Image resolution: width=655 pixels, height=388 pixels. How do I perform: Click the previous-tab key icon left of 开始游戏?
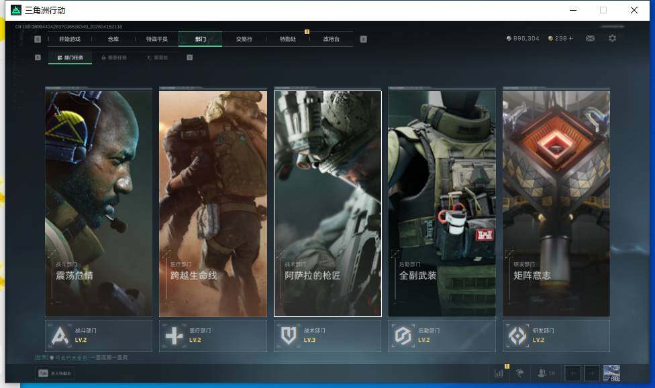coord(38,39)
